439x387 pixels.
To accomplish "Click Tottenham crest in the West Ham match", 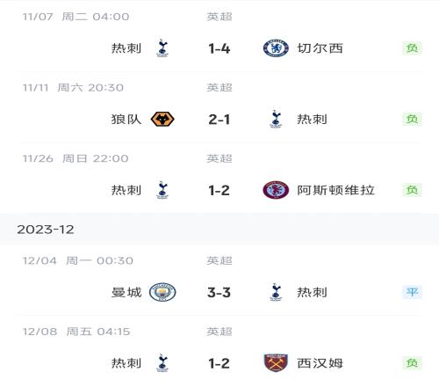I will coord(162,363).
